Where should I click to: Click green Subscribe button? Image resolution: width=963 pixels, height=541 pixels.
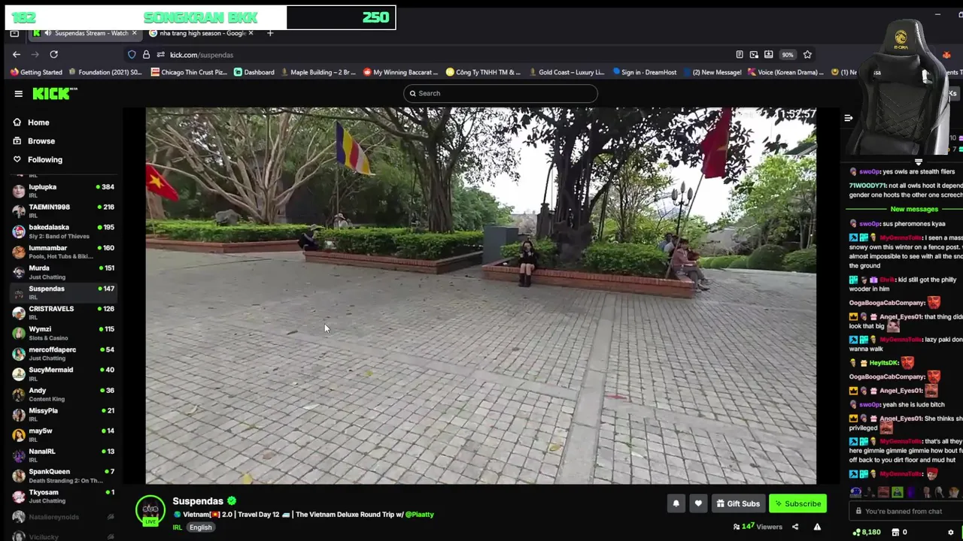(x=797, y=503)
